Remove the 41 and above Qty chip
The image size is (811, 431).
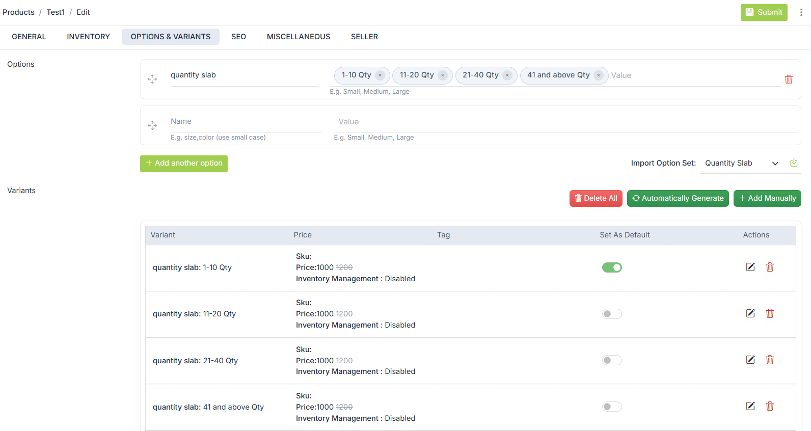(x=599, y=75)
